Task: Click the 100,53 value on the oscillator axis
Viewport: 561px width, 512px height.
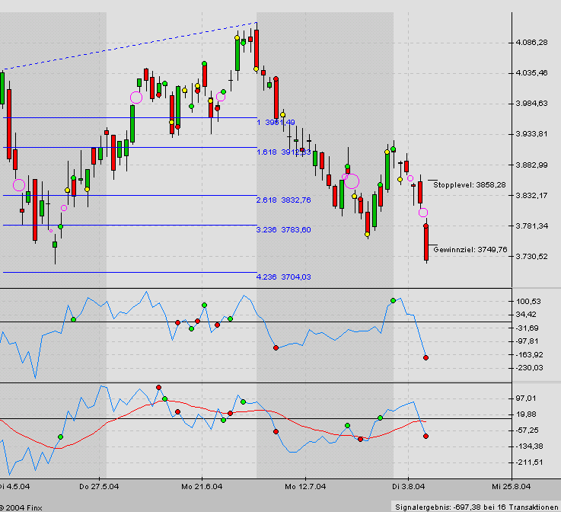Action: pyautogui.click(x=529, y=302)
